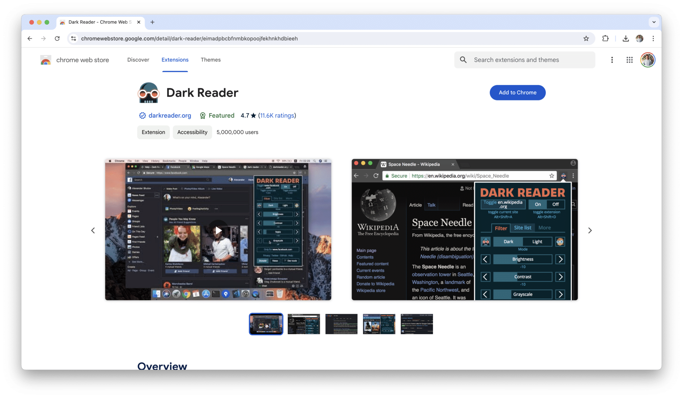This screenshot has height=398, width=683.
Task: Click the Add to Chrome button
Action: 517,92
